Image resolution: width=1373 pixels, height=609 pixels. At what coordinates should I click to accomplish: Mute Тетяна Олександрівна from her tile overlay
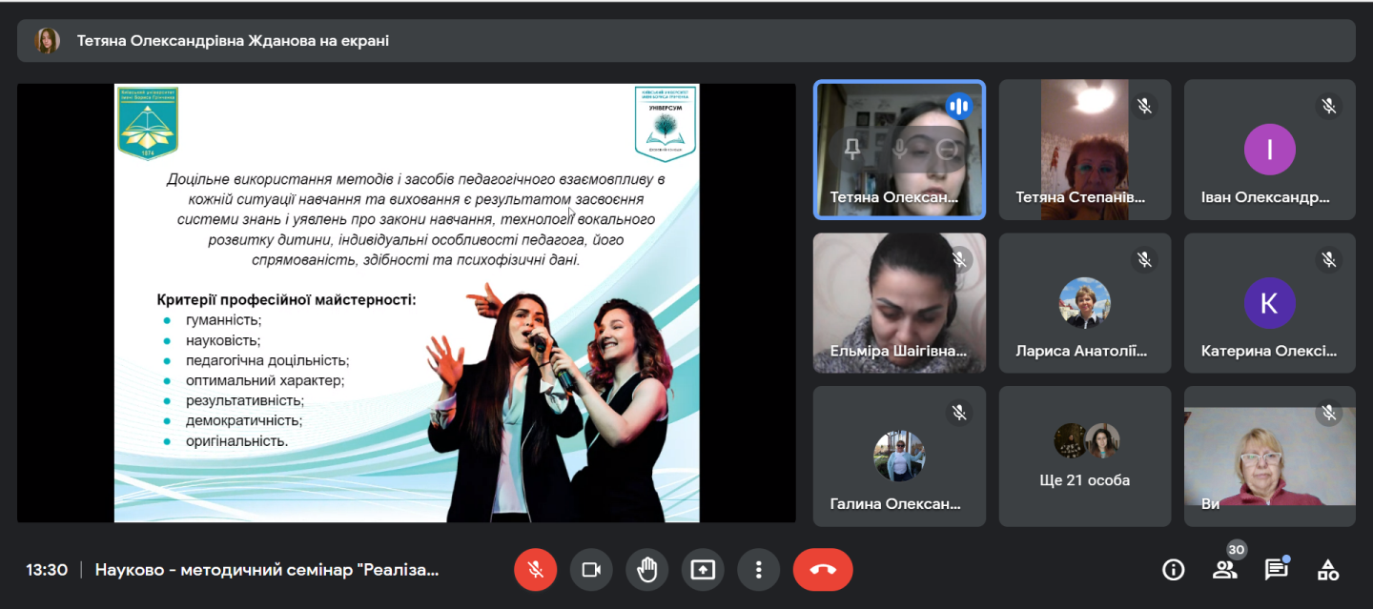point(899,149)
